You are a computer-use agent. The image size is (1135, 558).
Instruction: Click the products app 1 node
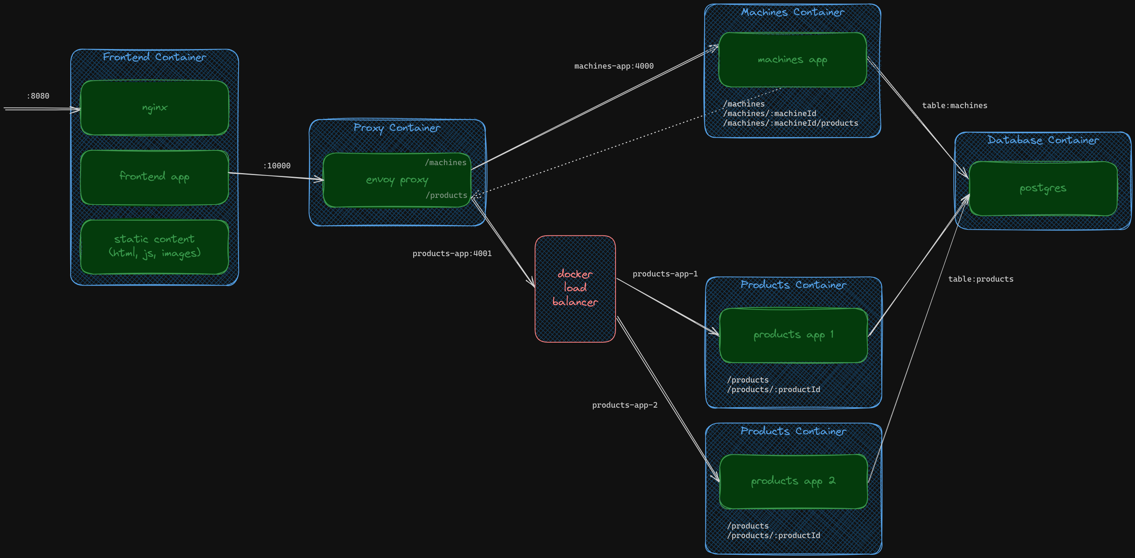(x=793, y=335)
